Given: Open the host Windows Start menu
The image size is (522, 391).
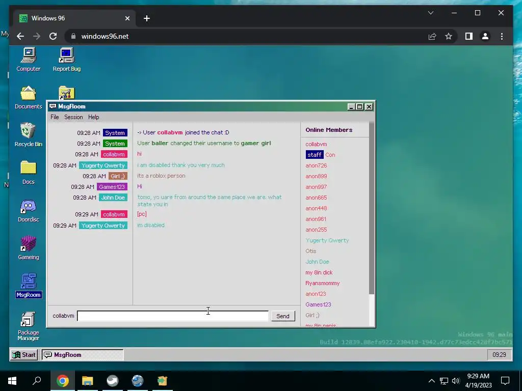Looking at the screenshot, I should [x=12, y=381].
